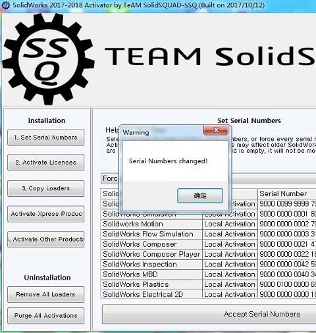The width and height of the screenshot is (316, 333).
Task: Click Purge All Activations button
Action: click(45, 316)
